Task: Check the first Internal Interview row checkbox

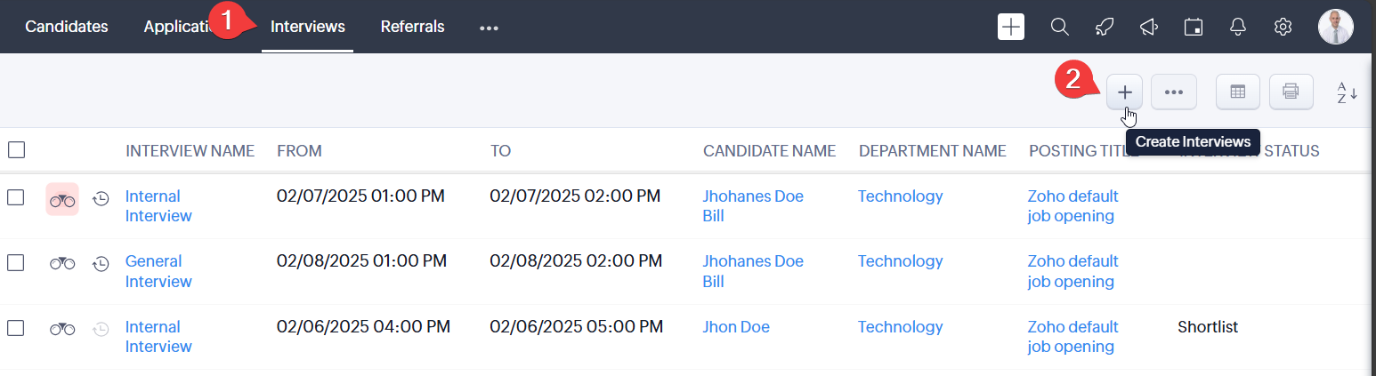Action: pyautogui.click(x=16, y=197)
